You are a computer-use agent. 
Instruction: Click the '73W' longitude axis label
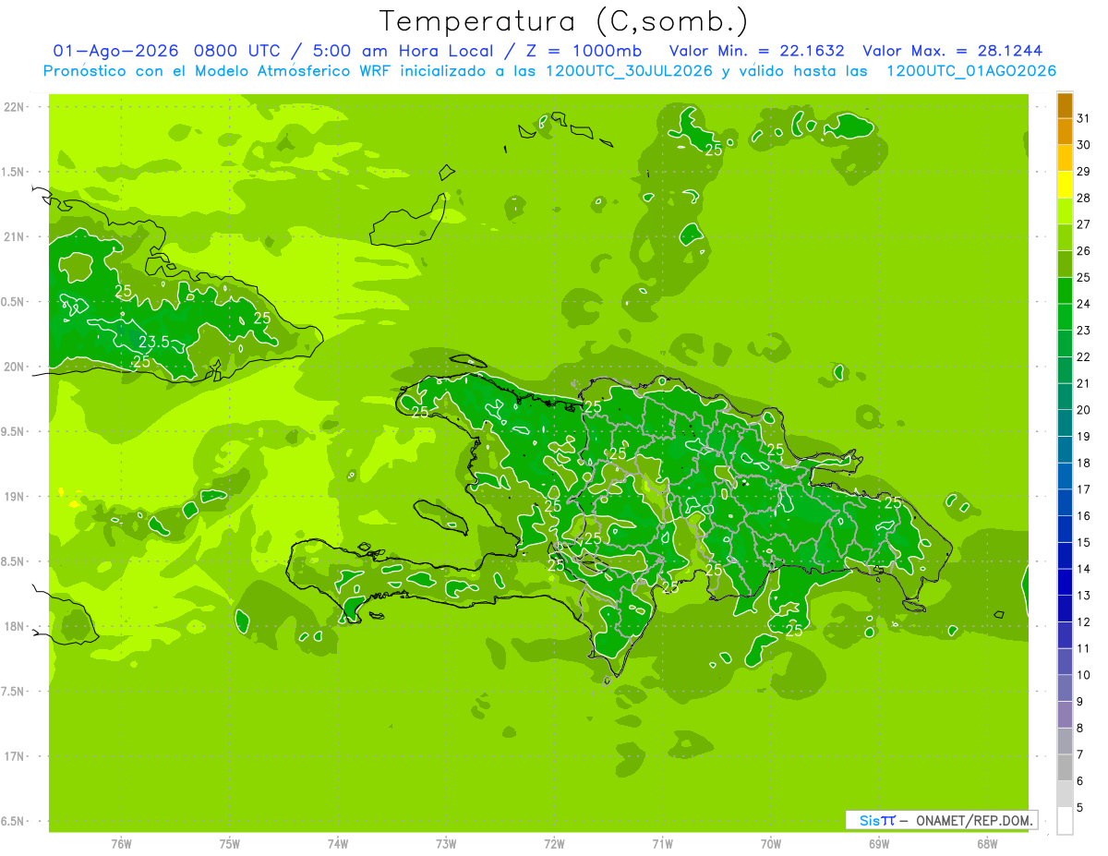[x=446, y=844]
